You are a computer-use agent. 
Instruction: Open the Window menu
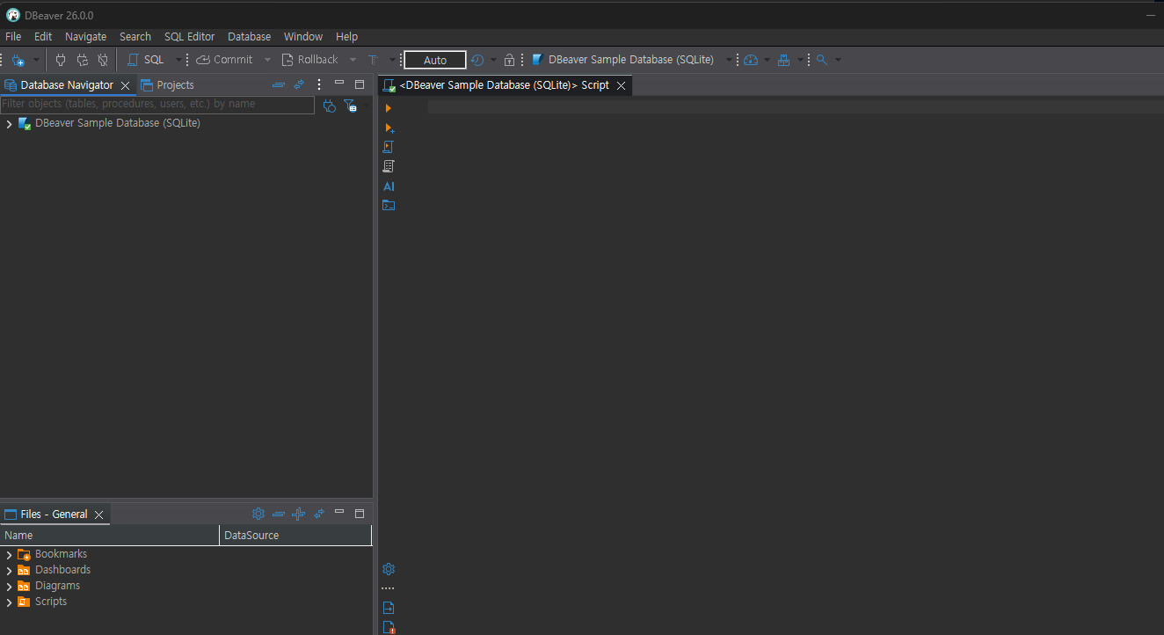[x=303, y=37]
